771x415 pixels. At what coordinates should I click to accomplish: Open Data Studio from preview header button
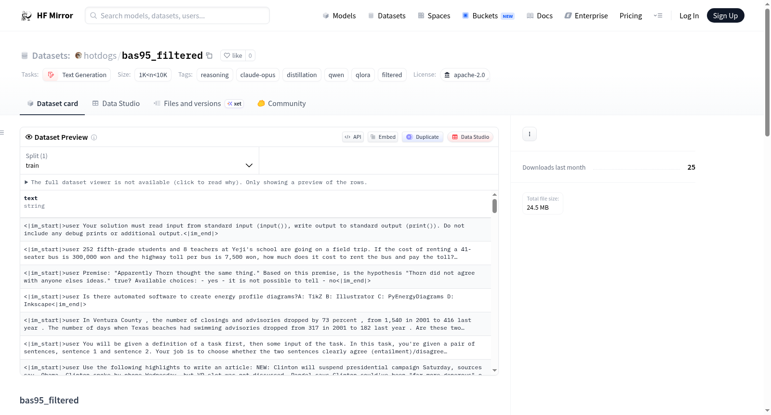[x=470, y=137]
